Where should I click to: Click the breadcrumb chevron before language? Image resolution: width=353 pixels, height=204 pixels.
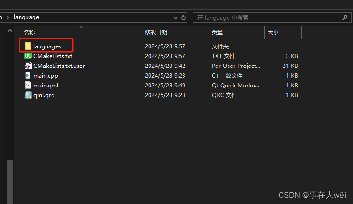[x=8, y=17]
